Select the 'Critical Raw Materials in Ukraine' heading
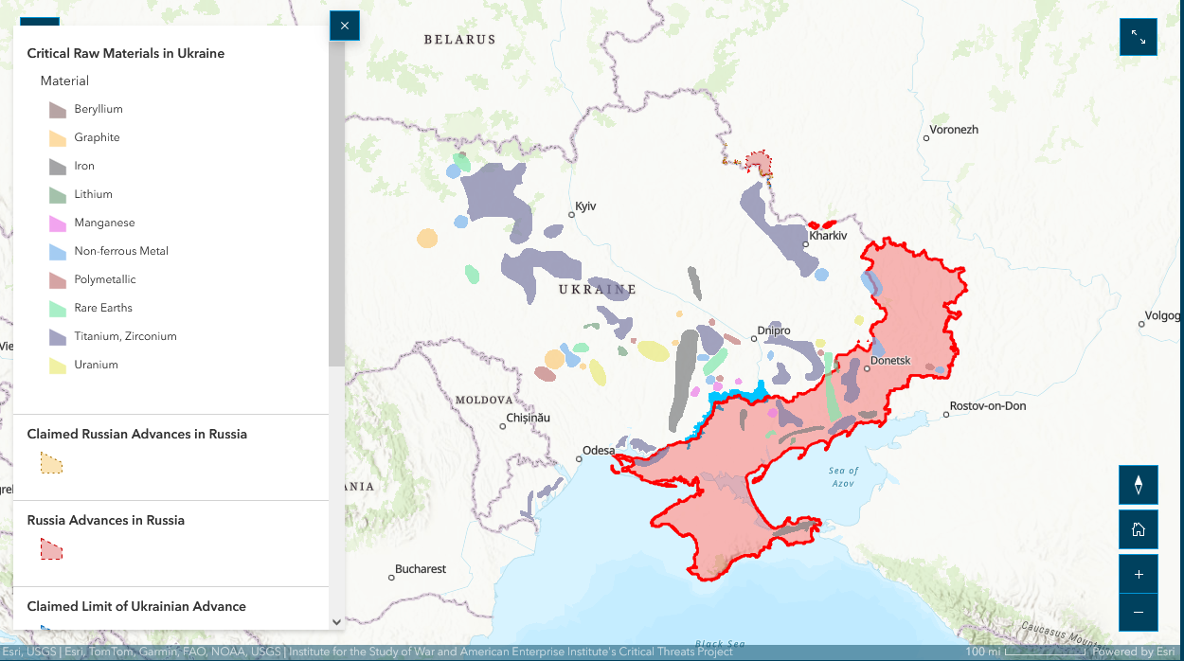Screen dimensions: 1184x661 click(x=126, y=54)
